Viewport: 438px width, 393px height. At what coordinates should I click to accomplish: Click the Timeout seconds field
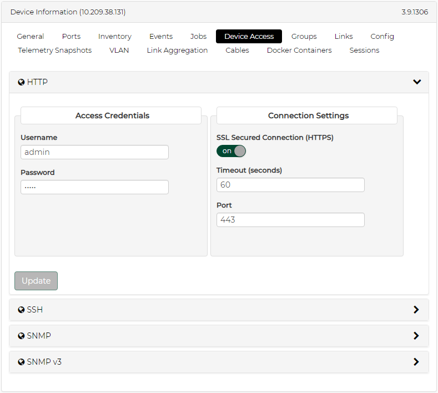(290, 185)
